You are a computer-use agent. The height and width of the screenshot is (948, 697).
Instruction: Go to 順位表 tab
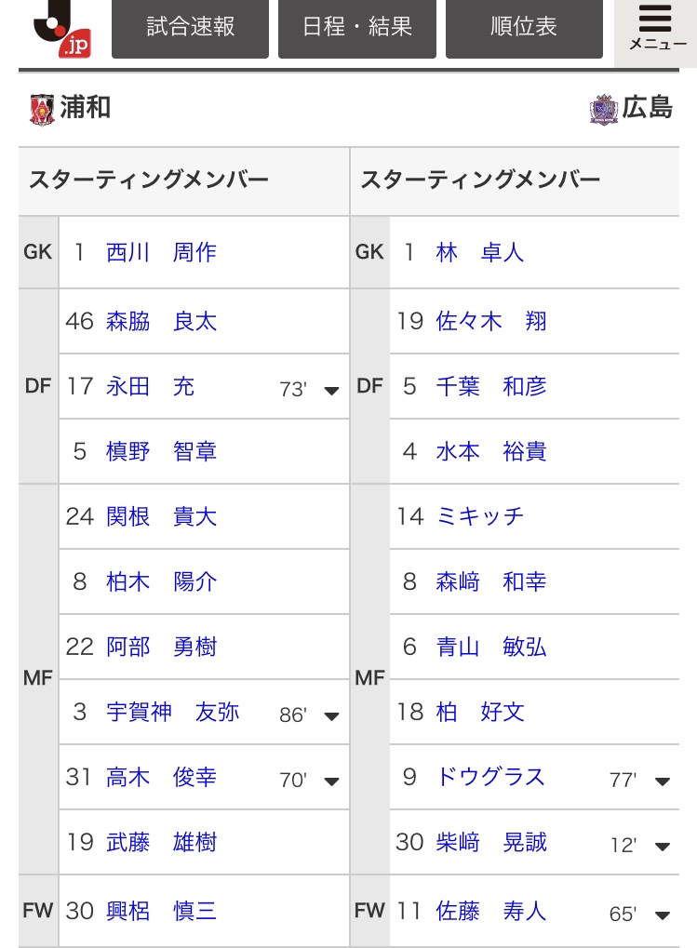[x=524, y=27]
